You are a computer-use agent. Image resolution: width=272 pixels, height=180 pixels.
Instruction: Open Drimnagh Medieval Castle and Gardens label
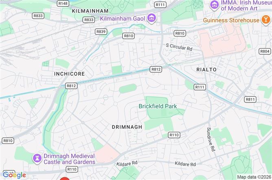(69, 159)
